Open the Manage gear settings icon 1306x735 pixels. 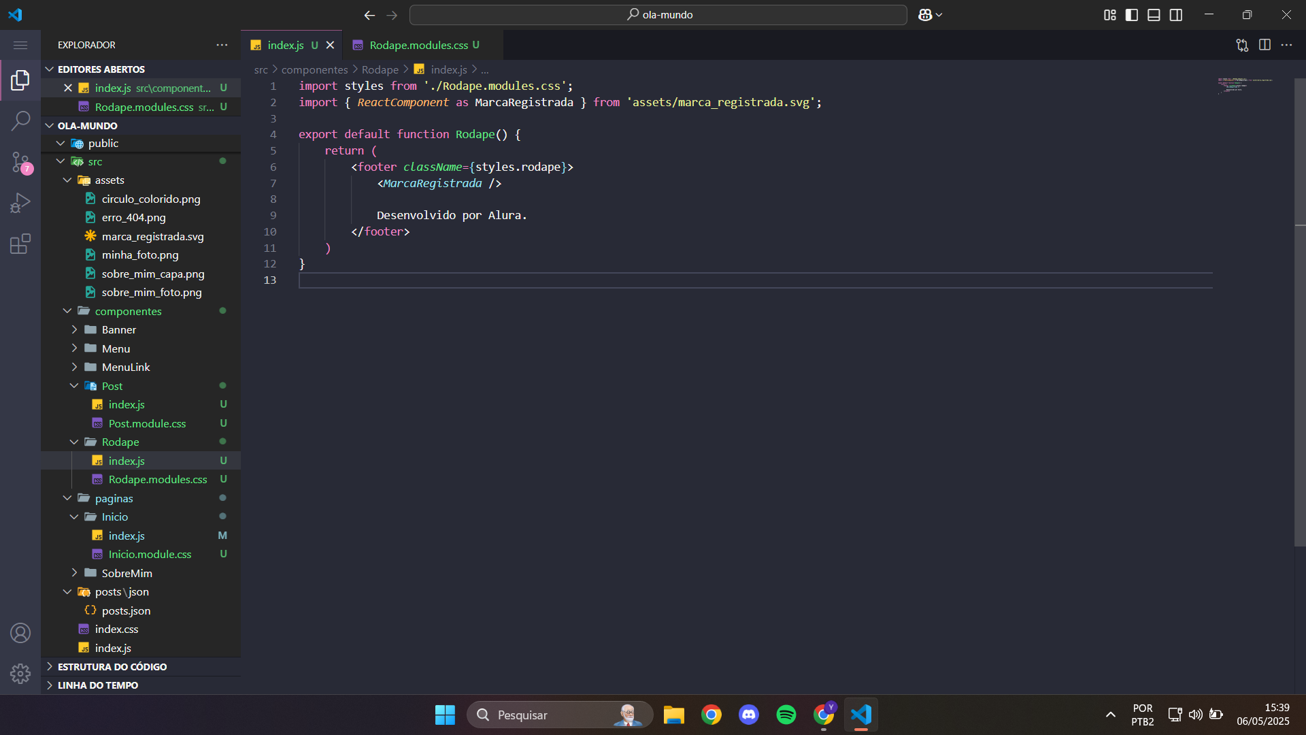[20, 674]
